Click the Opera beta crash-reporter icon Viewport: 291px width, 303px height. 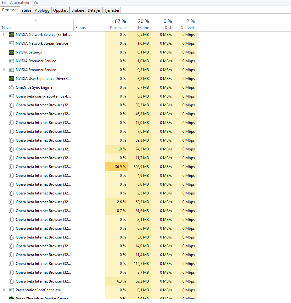point(11,96)
